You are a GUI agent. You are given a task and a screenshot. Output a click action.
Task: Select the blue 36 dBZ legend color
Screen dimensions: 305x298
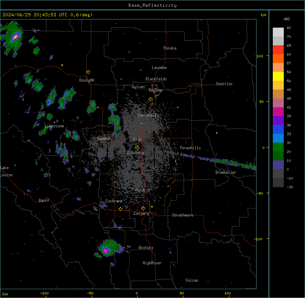click(278, 129)
